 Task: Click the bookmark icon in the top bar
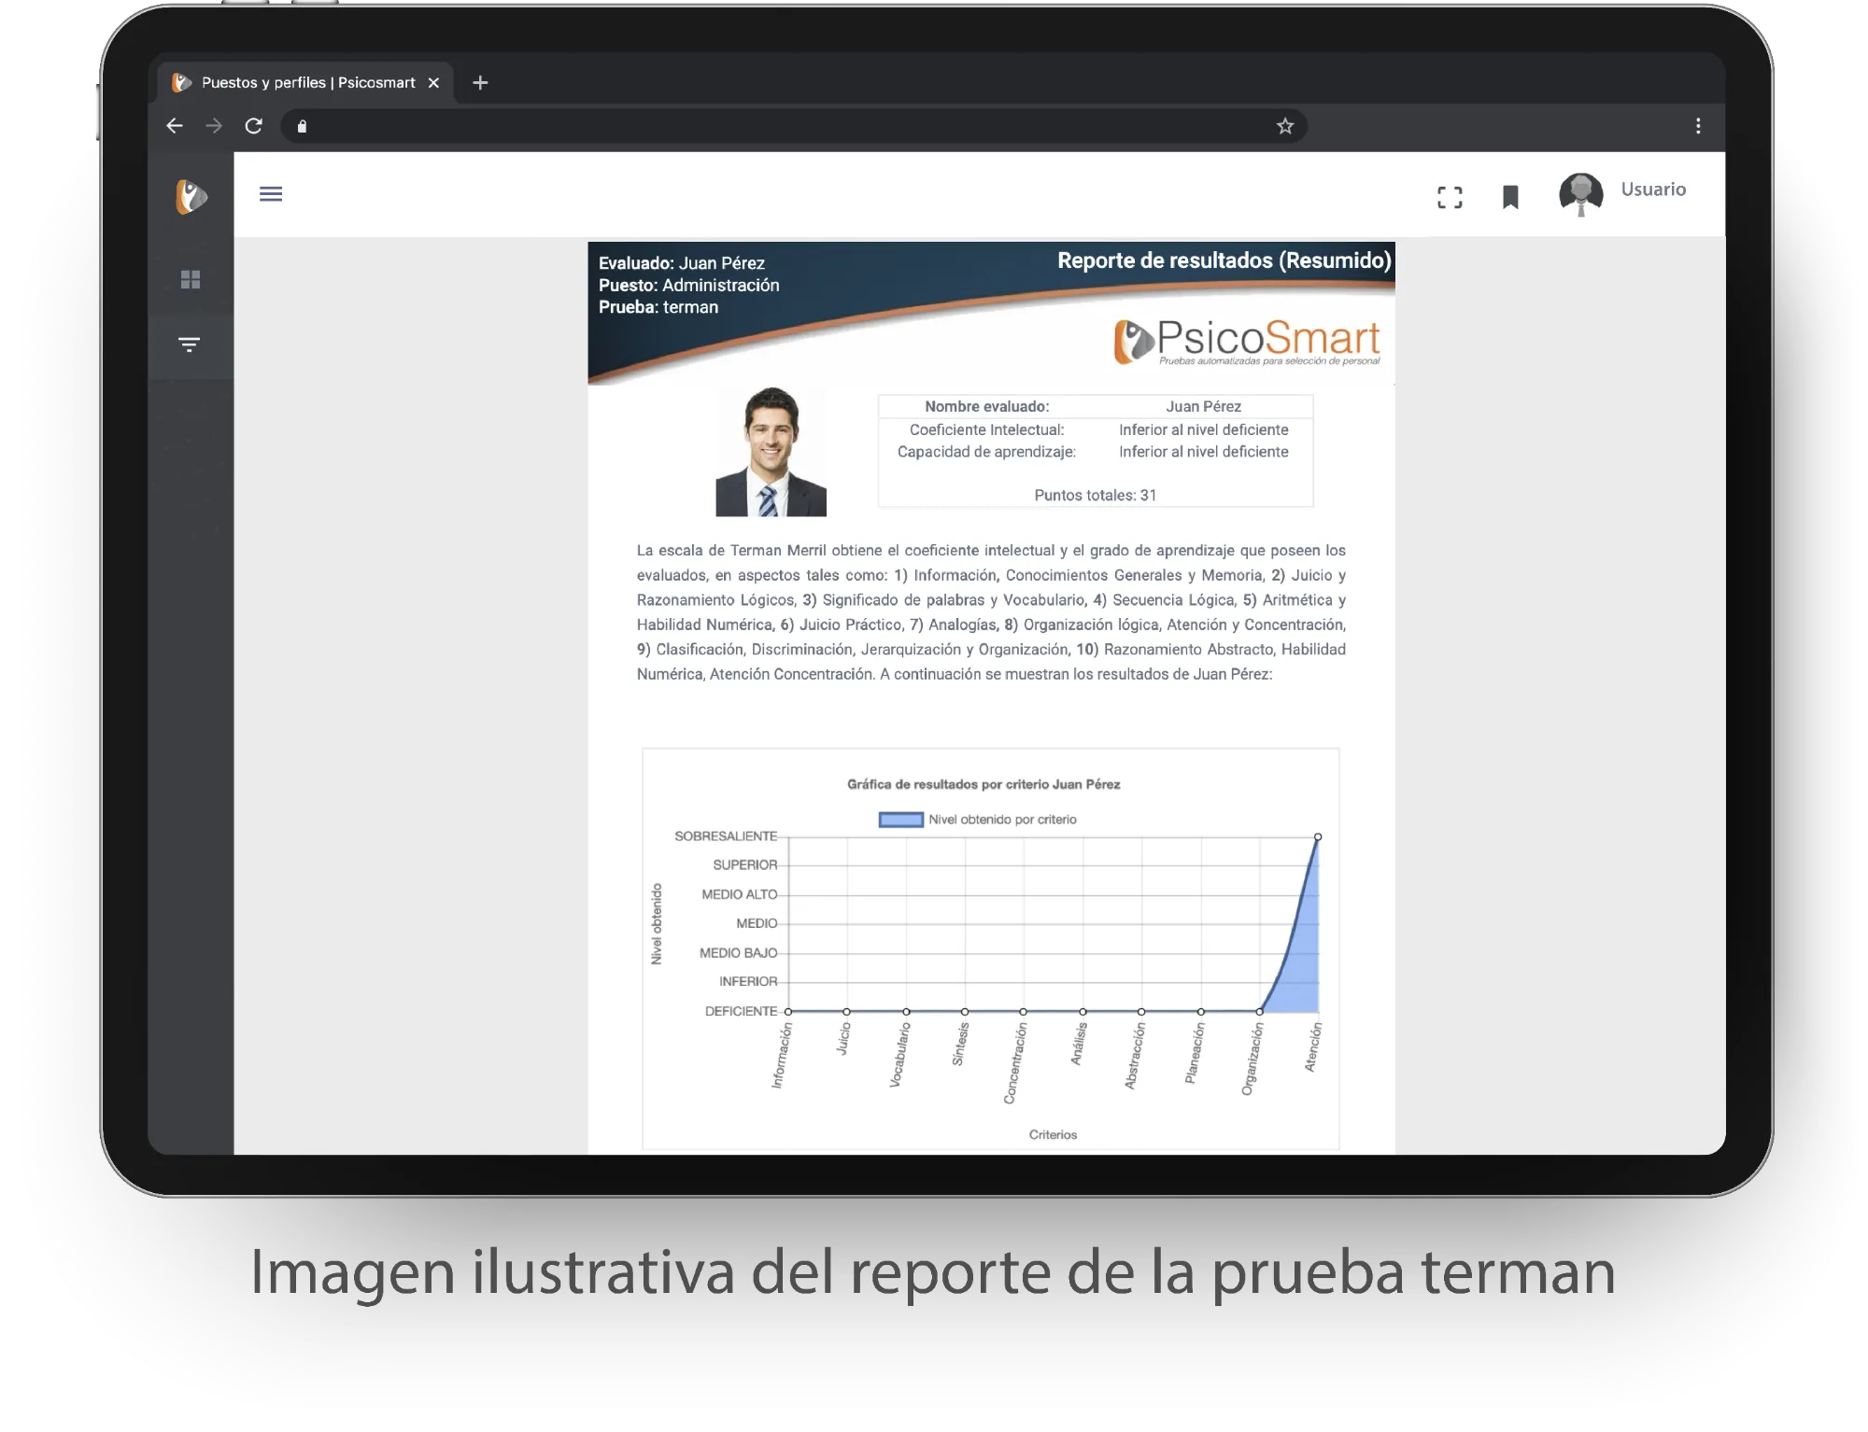pos(1510,197)
